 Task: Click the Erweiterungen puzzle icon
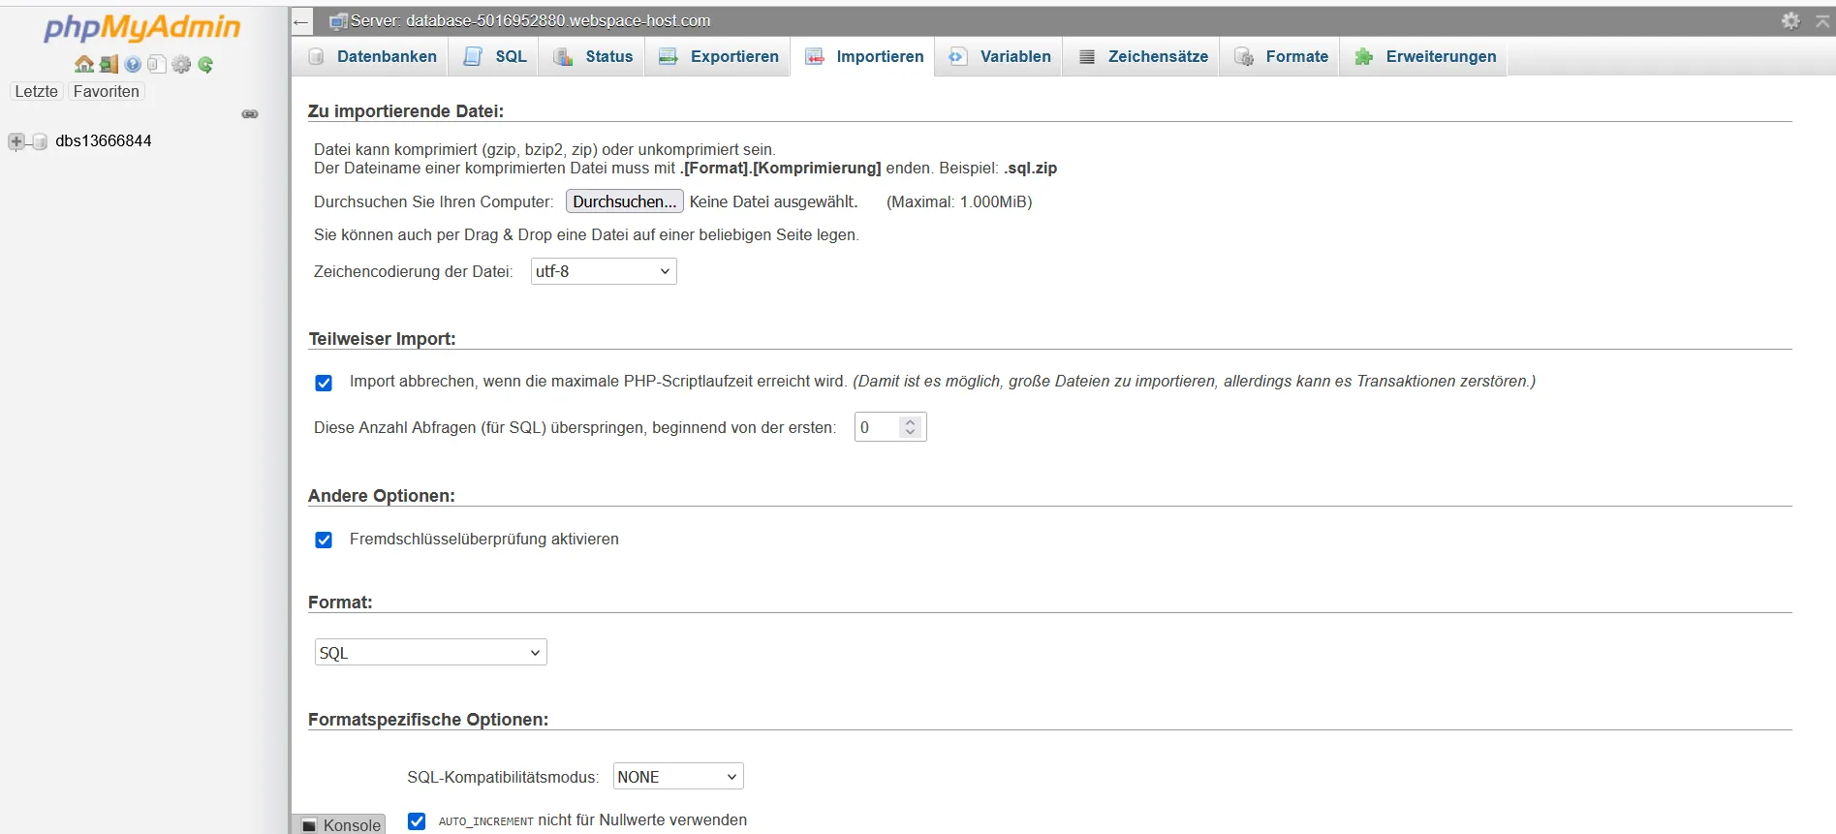point(1364,57)
